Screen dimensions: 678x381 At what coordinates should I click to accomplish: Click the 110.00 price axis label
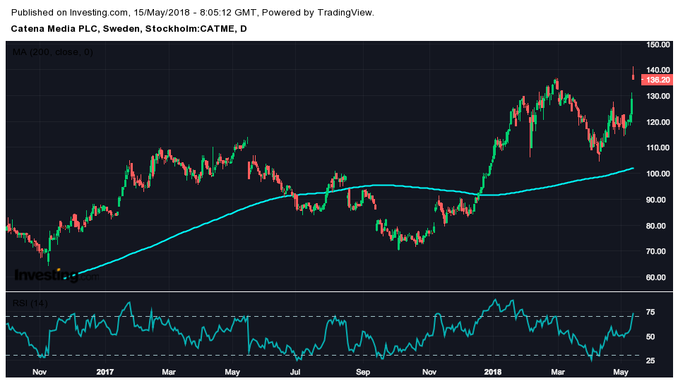pos(658,147)
